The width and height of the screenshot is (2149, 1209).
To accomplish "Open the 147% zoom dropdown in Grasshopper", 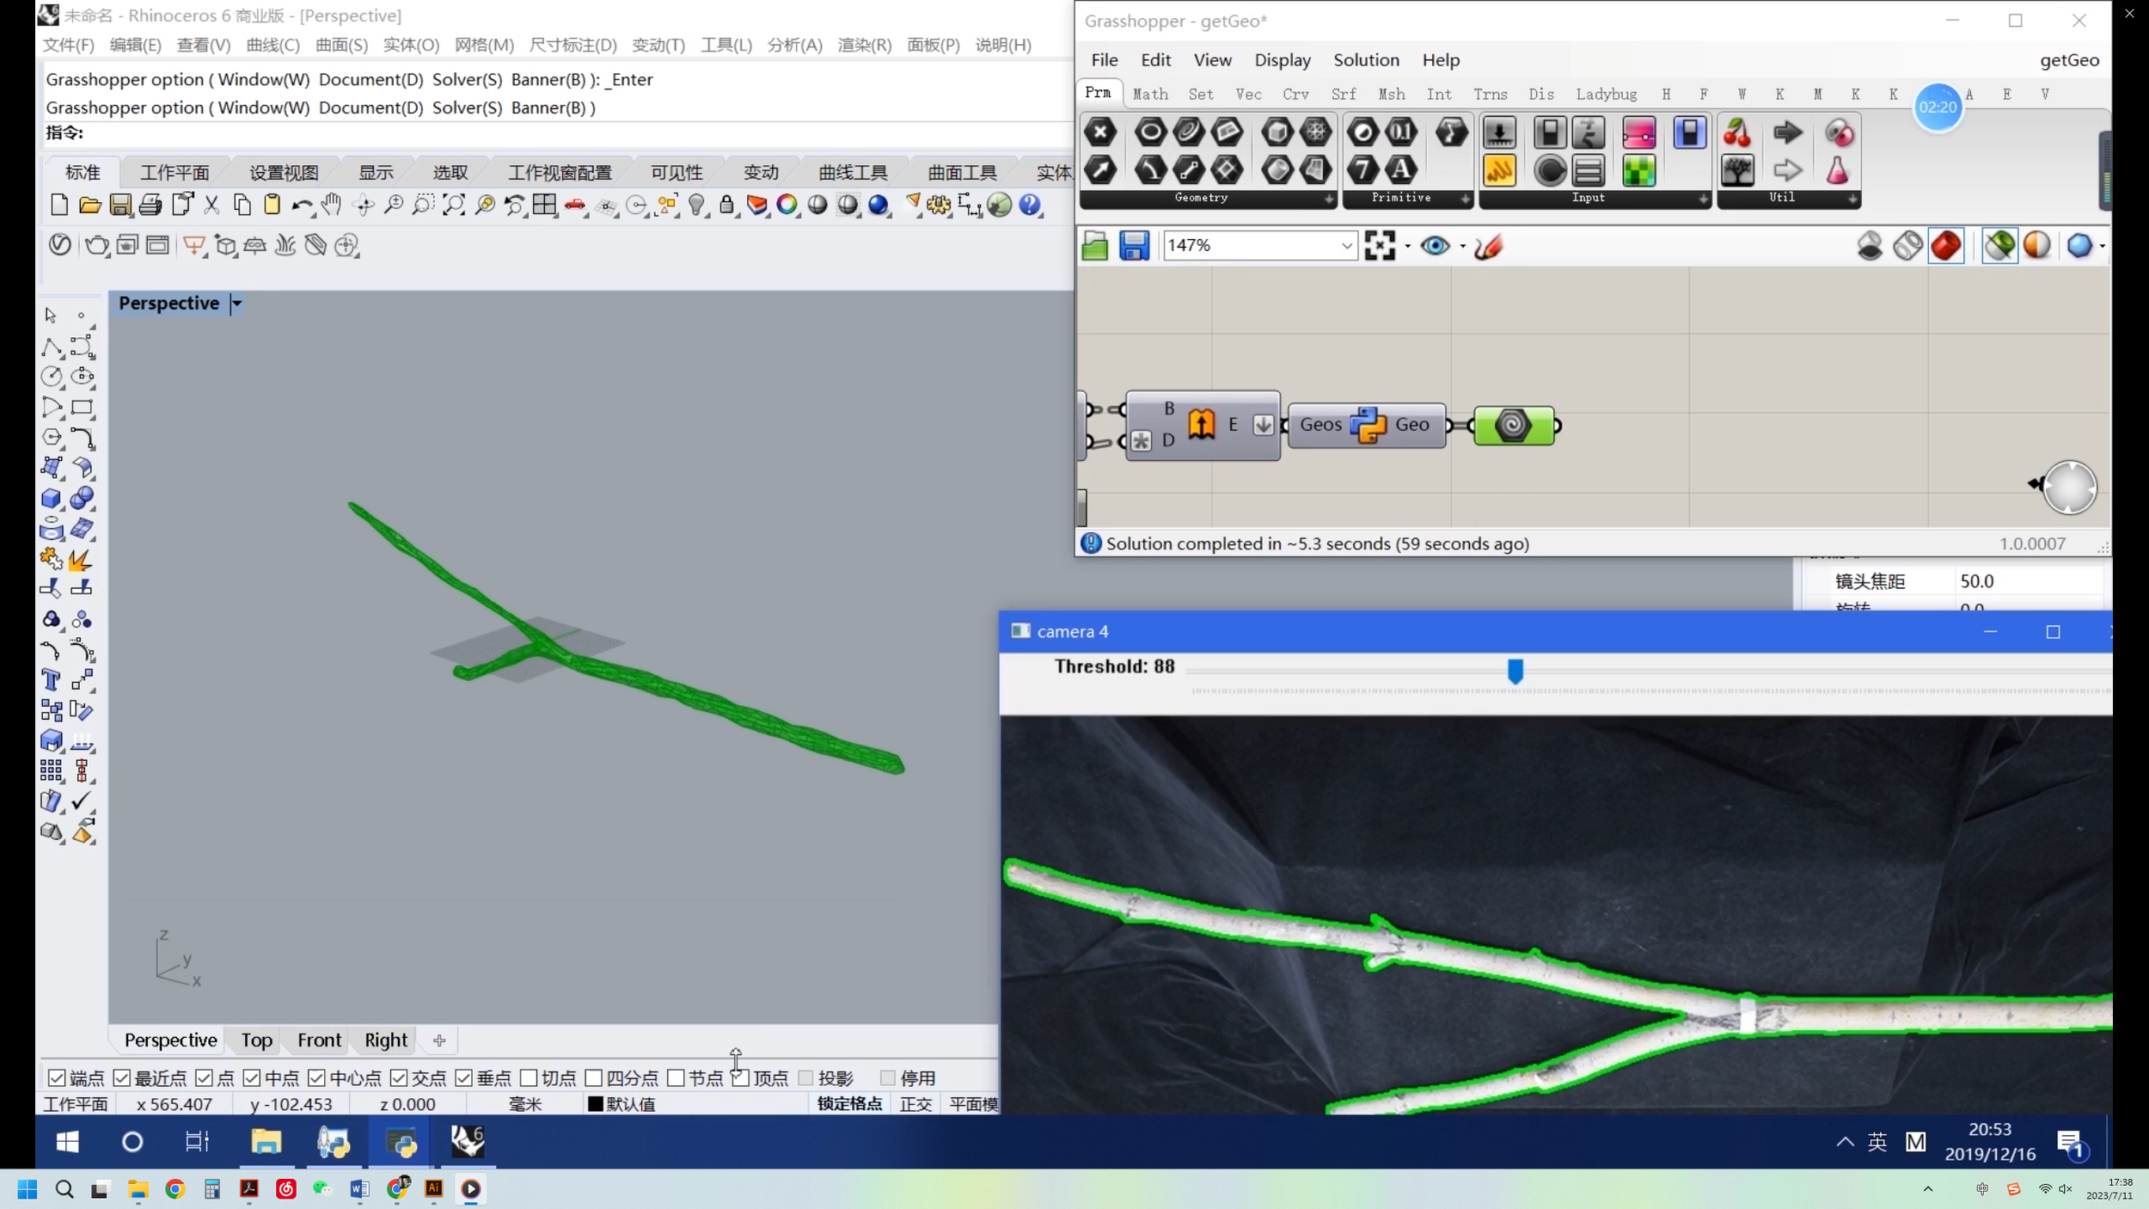I will [x=1345, y=245].
